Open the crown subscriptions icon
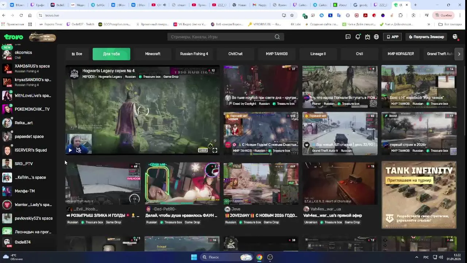467x263 pixels. (x=367, y=37)
